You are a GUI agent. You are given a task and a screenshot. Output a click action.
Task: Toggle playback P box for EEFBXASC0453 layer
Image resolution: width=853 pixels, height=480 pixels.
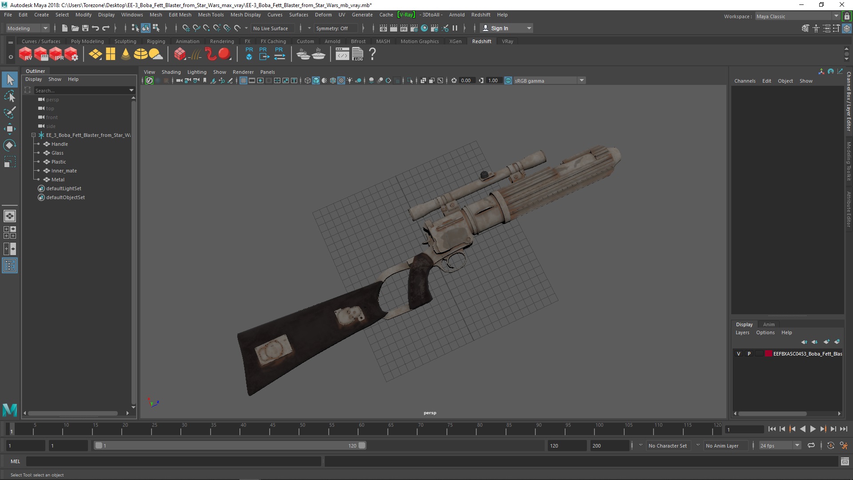[749, 354]
